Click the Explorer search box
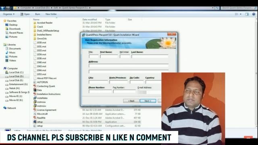This screenshot has height=145, width=258. pos(239,8)
